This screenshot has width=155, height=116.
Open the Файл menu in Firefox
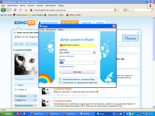coord(3,5)
